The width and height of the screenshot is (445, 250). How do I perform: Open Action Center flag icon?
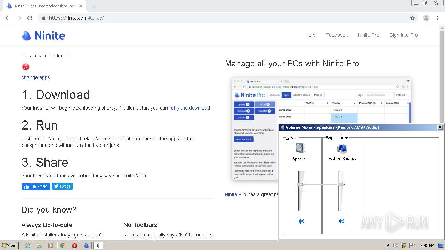click(x=412, y=245)
